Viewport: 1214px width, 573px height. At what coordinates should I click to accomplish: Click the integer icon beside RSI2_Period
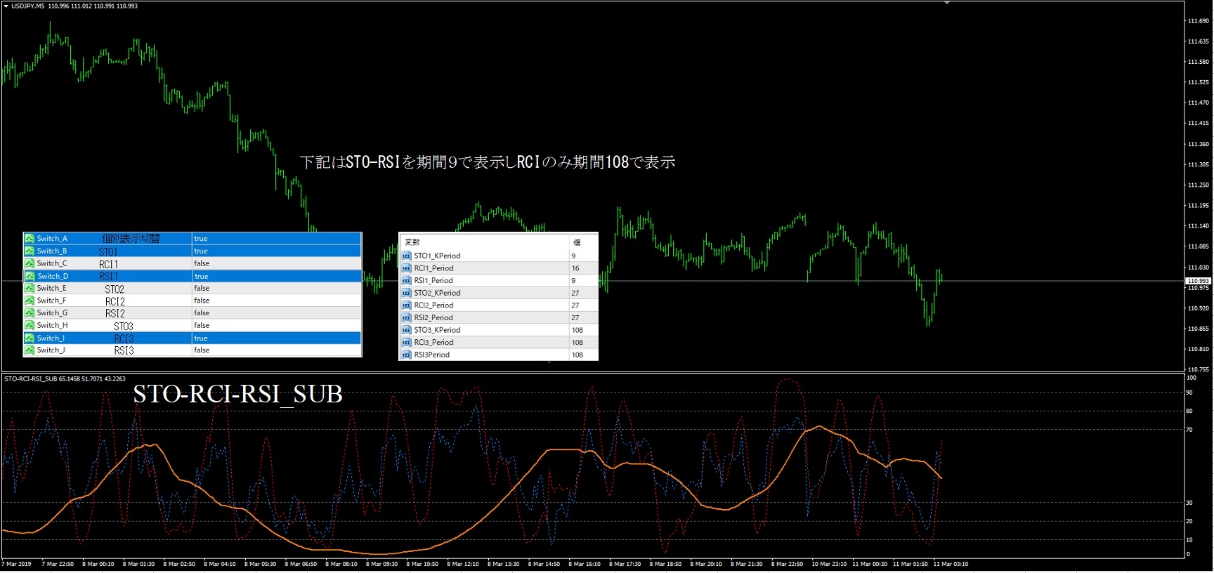click(406, 317)
